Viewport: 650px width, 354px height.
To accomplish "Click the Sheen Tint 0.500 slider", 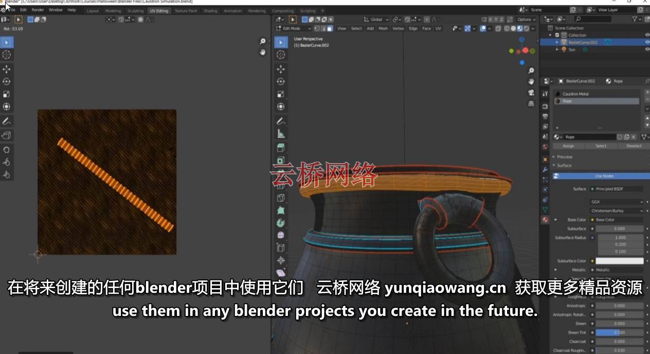I will click(619, 332).
